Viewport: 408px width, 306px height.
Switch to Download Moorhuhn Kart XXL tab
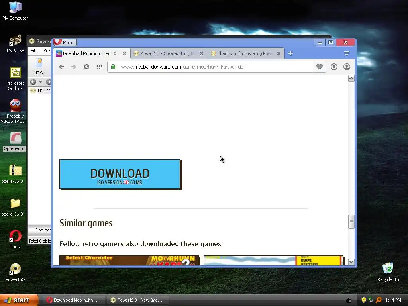pos(91,53)
